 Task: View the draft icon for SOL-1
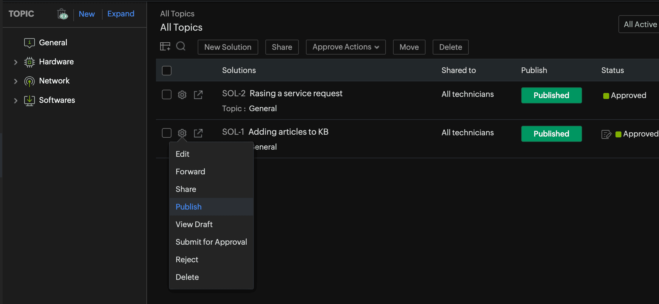[x=606, y=134]
